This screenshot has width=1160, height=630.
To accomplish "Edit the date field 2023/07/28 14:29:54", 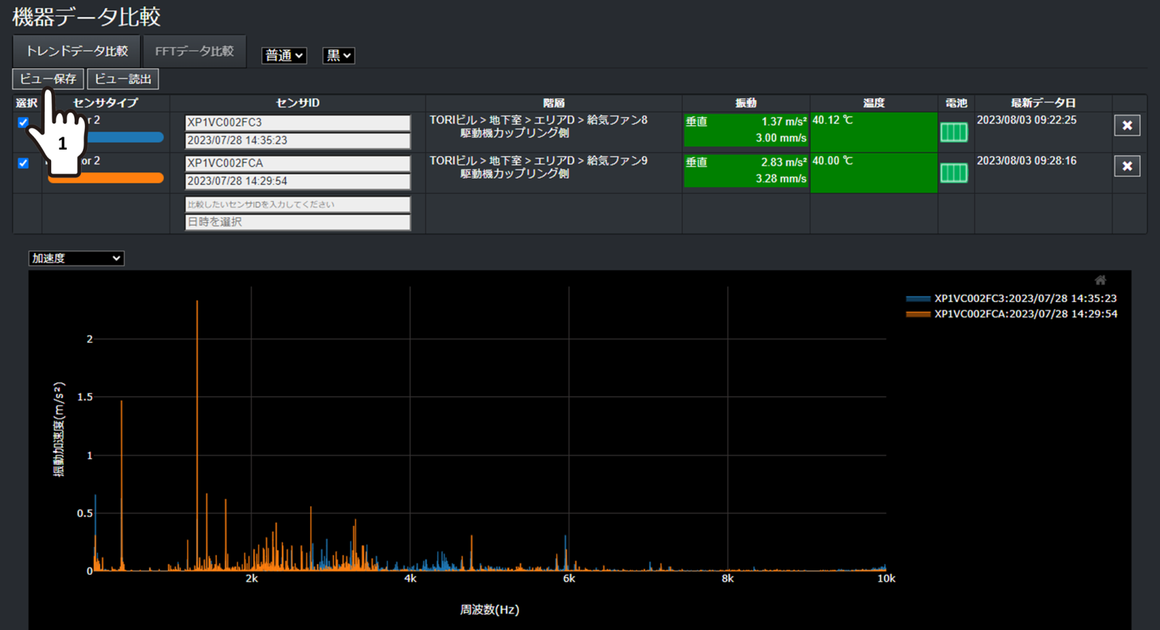I will tap(298, 181).
